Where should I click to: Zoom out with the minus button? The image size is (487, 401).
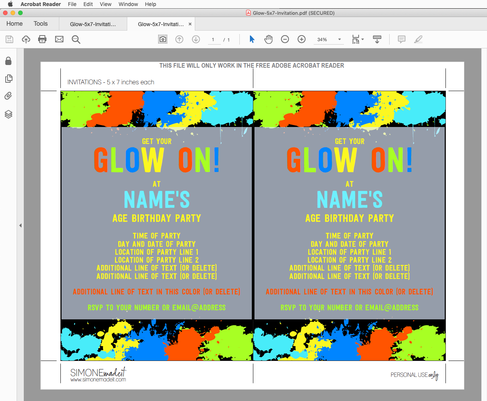[285, 39]
